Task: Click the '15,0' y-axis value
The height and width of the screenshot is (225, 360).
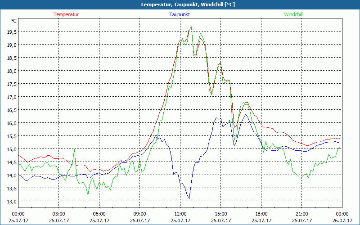Action: (x=12, y=149)
